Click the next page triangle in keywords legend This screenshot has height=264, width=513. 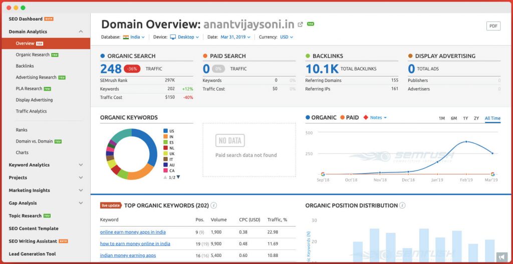178,177
